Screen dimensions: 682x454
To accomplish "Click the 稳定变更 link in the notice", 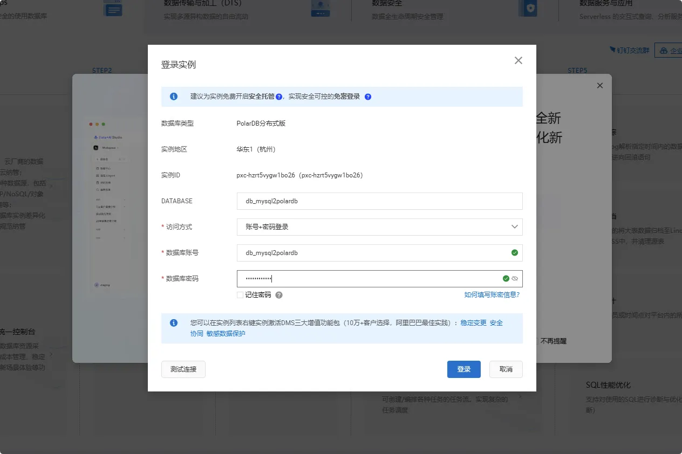I will tap(475, 322).
